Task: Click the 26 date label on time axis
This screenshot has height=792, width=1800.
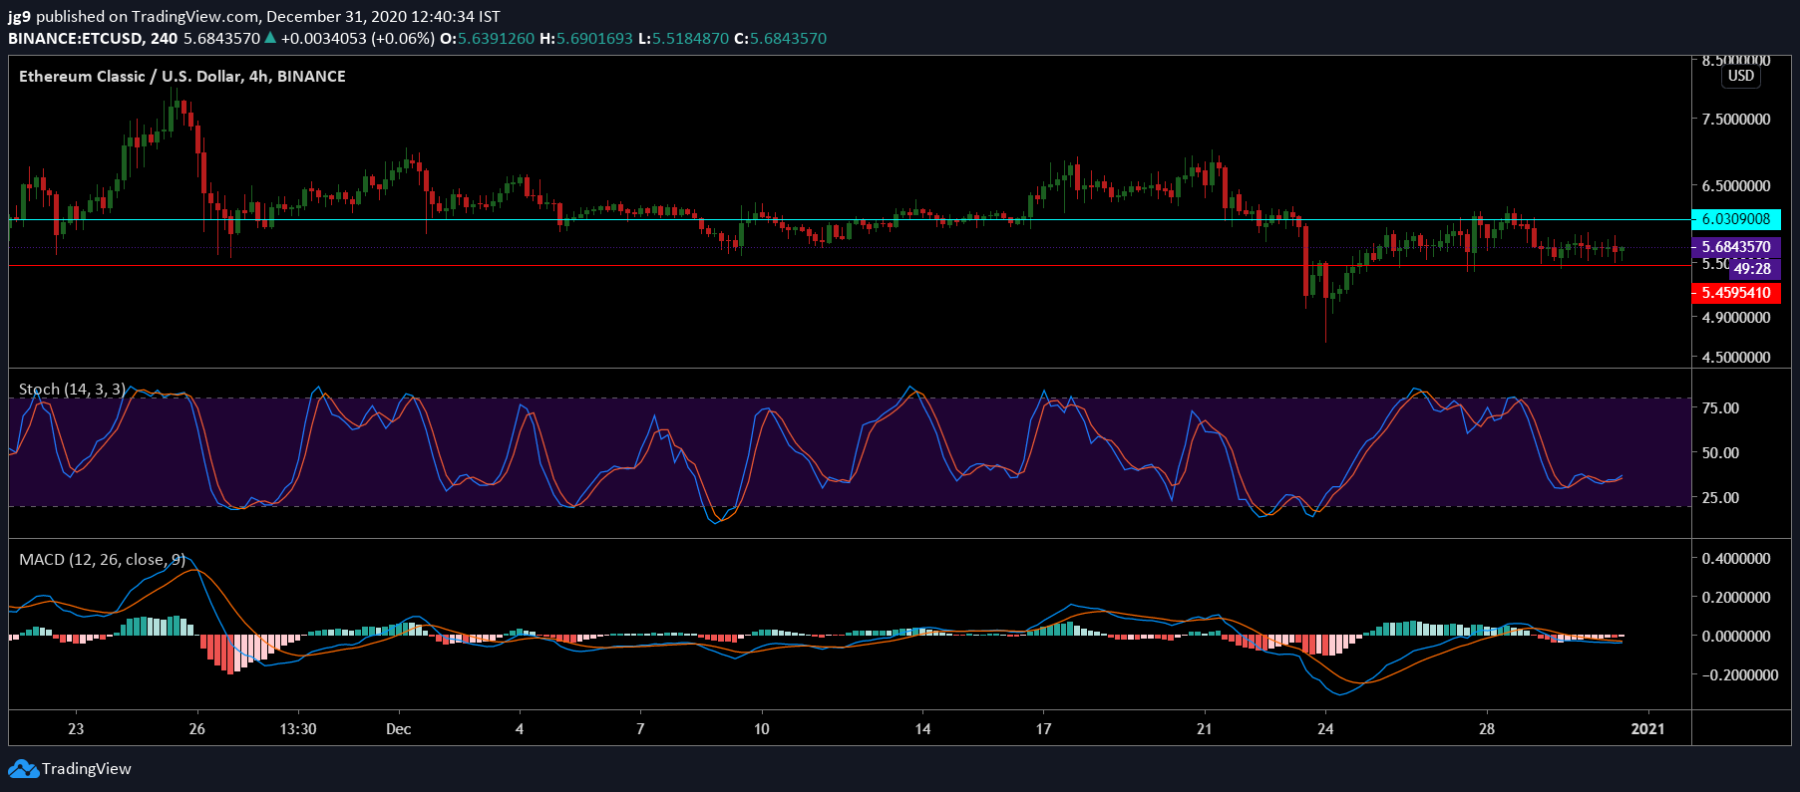Action: click(x=197, y=729)
